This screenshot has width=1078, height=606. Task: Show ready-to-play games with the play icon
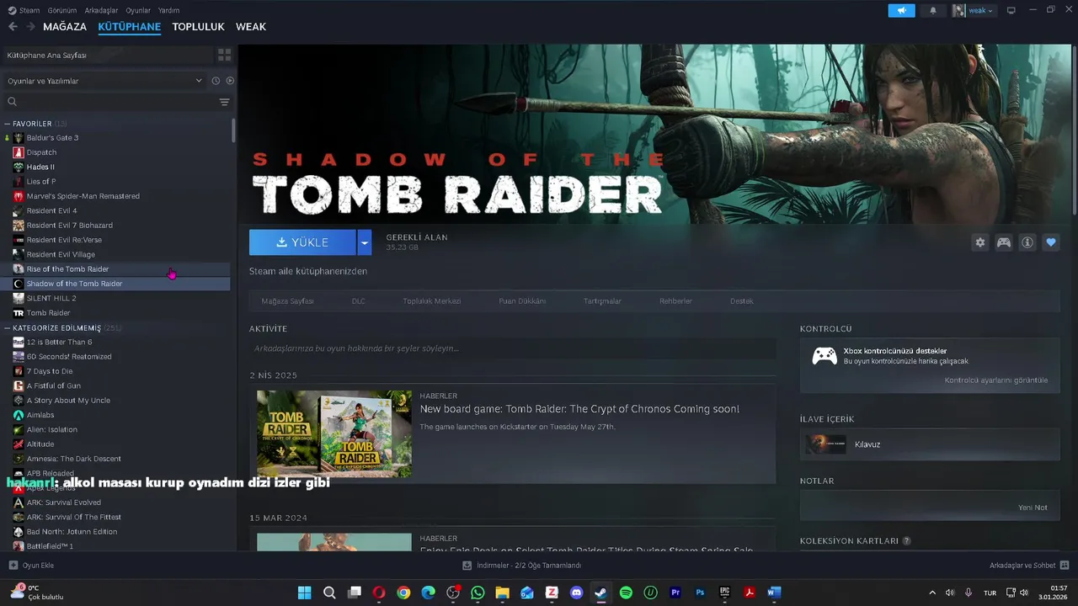[x=230, y=81]
